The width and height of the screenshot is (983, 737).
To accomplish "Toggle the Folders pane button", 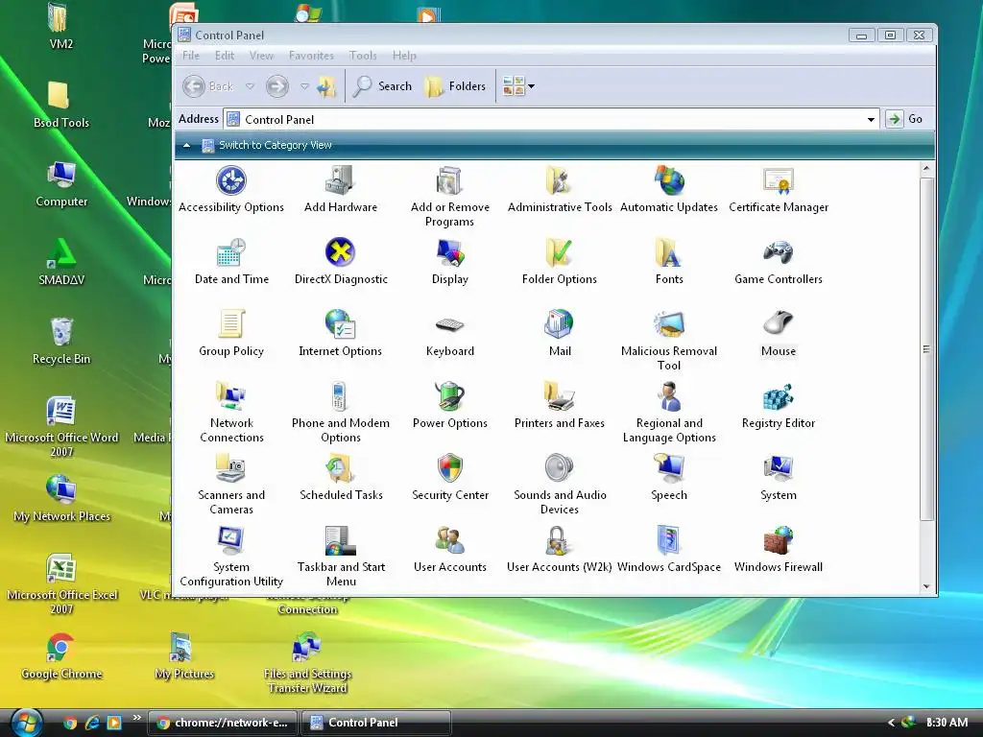I will (x=455, y=85).
